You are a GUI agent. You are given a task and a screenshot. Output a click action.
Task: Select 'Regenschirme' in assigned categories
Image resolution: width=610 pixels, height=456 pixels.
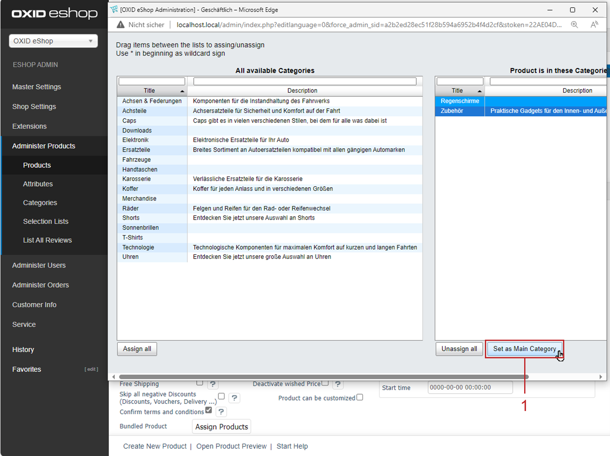[x=521, y=101]
